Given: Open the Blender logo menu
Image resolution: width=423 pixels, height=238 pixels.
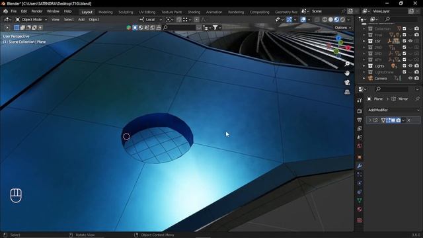Looking at the screenshot, I should click(5, 11).
